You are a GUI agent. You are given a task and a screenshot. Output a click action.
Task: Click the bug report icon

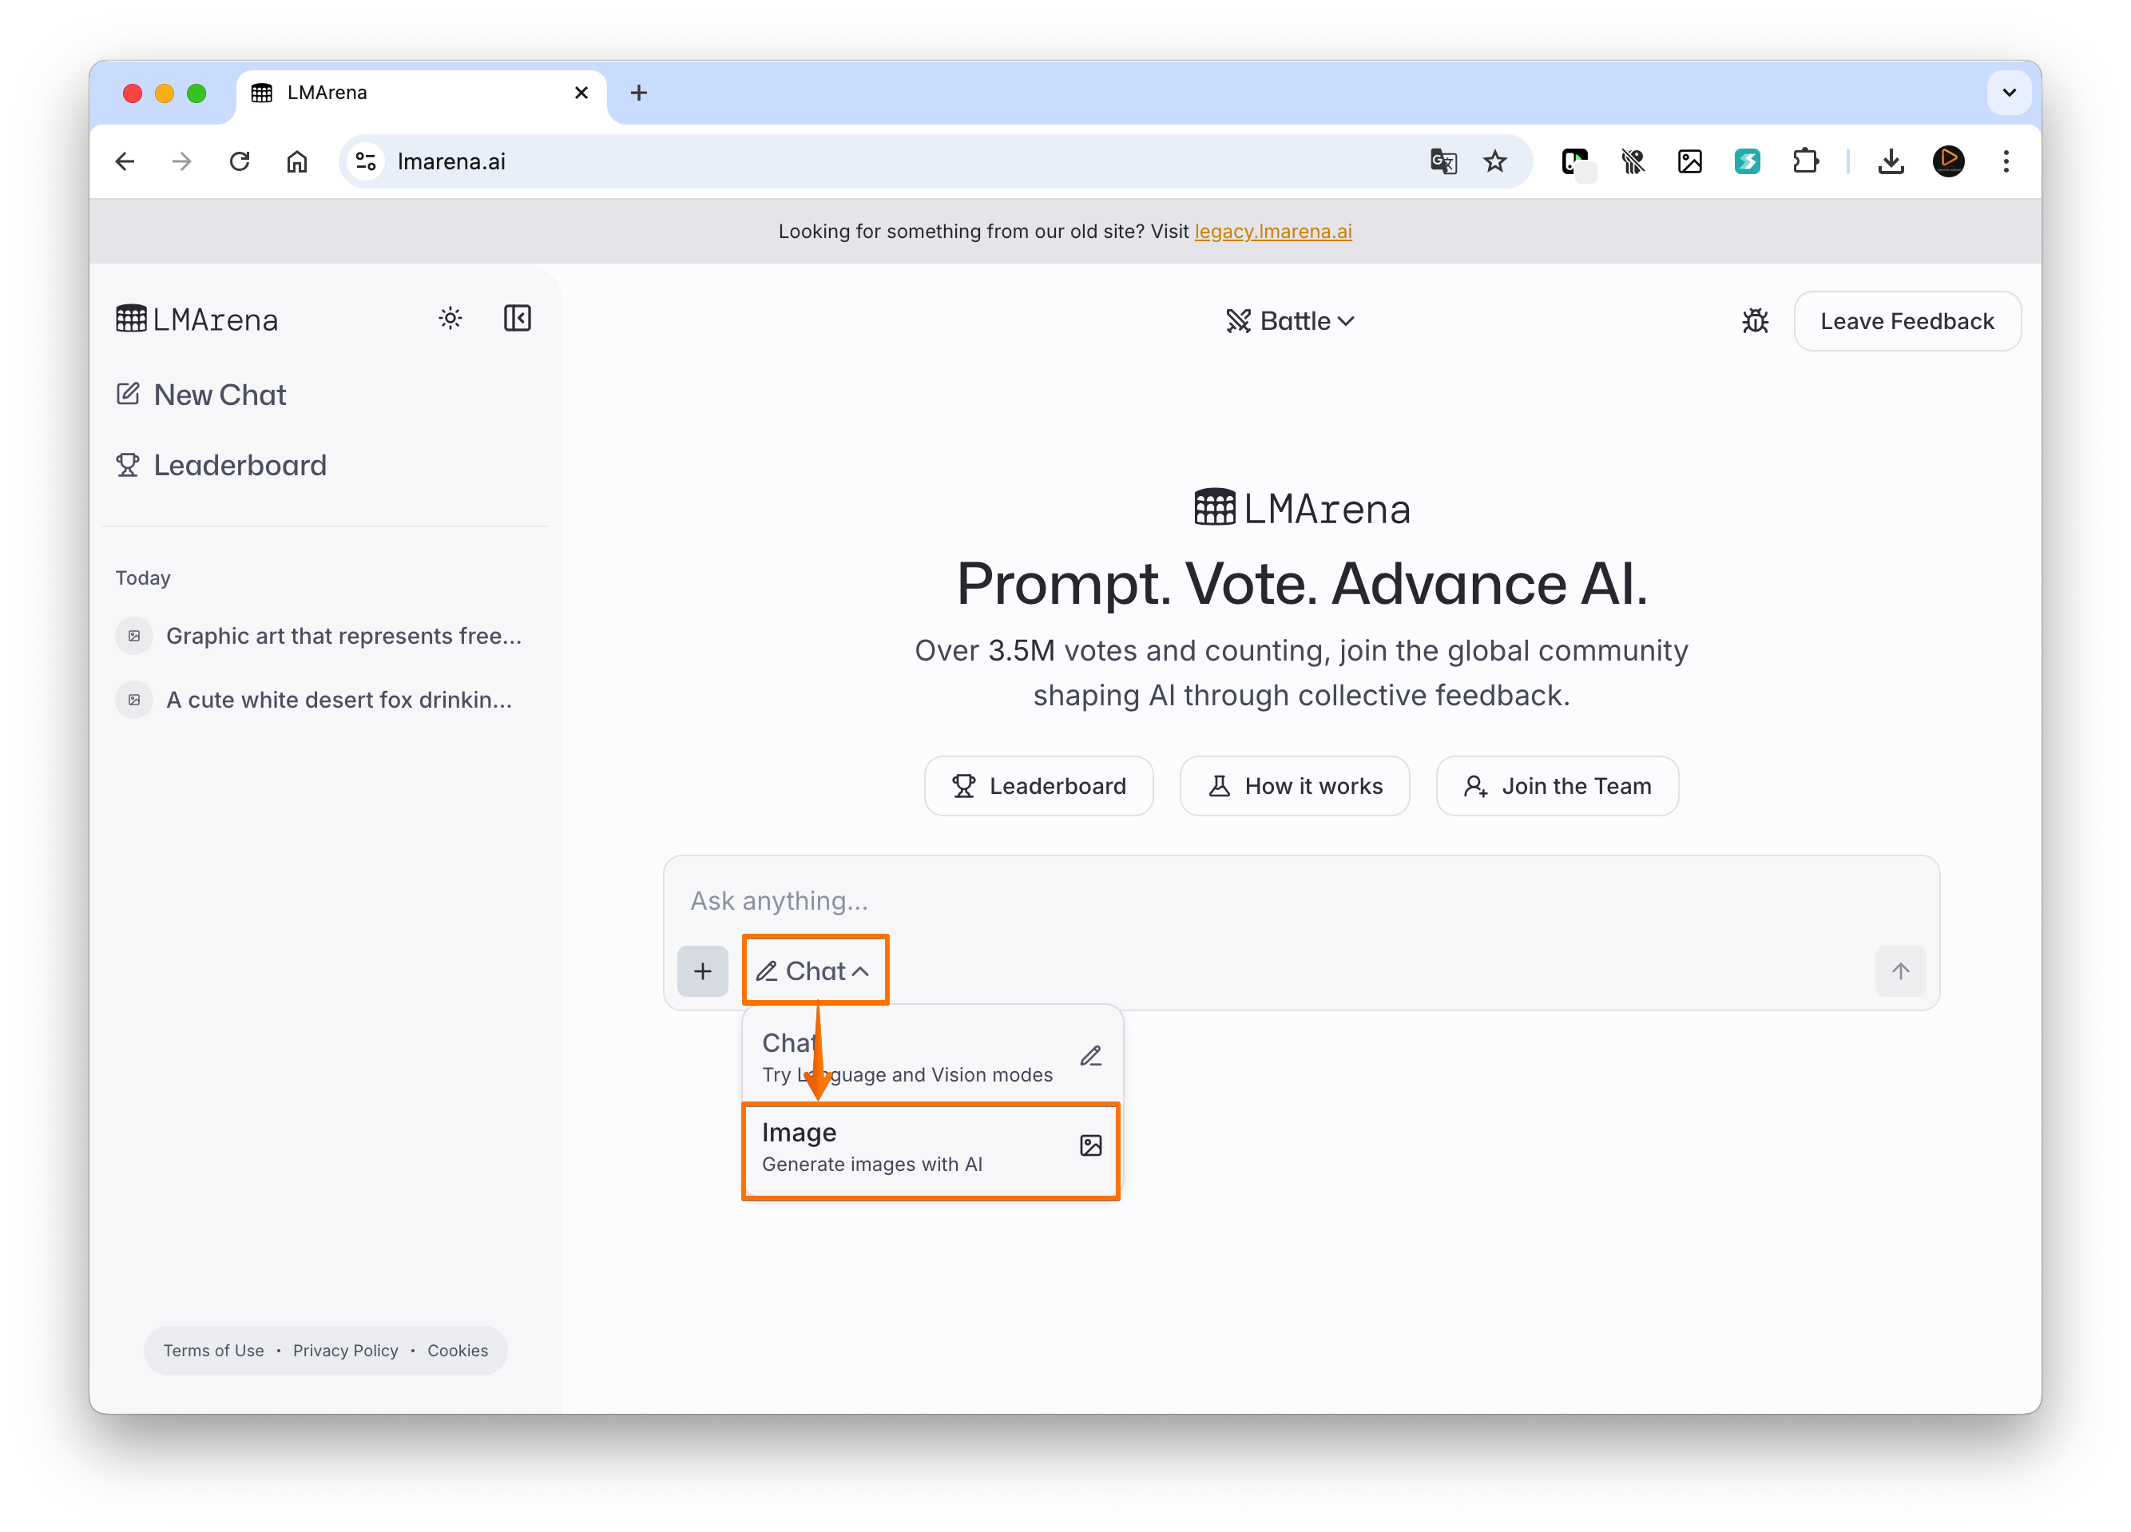(x=1754, y=321)
